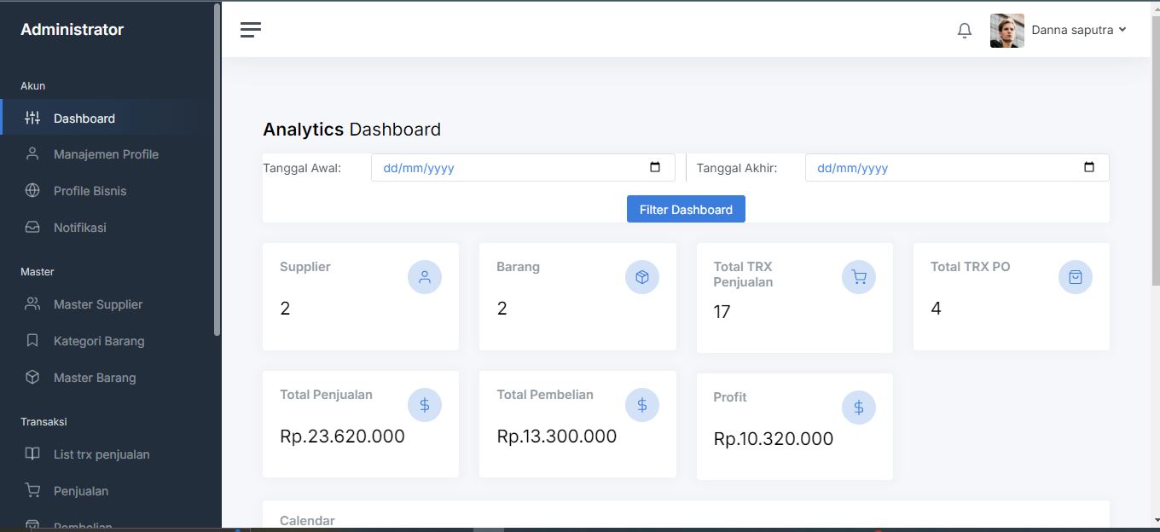Image resolution: width=1160 pixels, height=532 pixels.
Task: Click the dollar icon on Profit card
Action: [x=859, y=408]
